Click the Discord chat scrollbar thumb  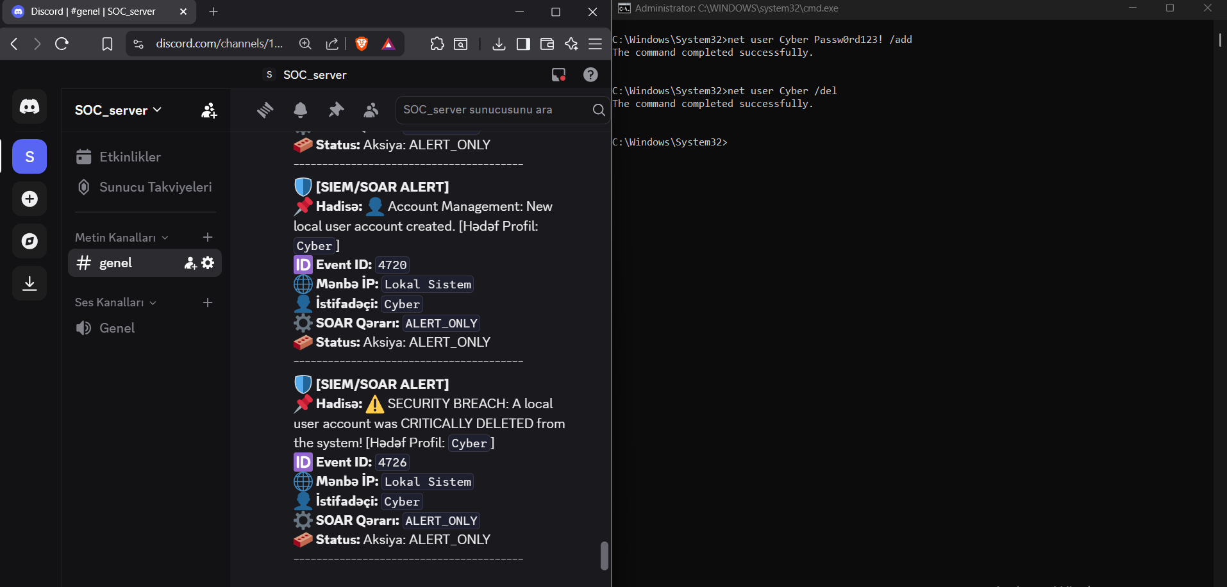604,556
